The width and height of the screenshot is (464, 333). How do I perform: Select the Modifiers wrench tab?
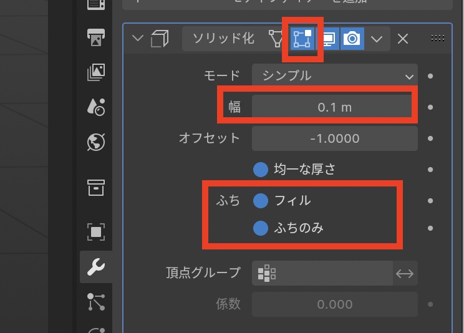(x=96, y=268)
